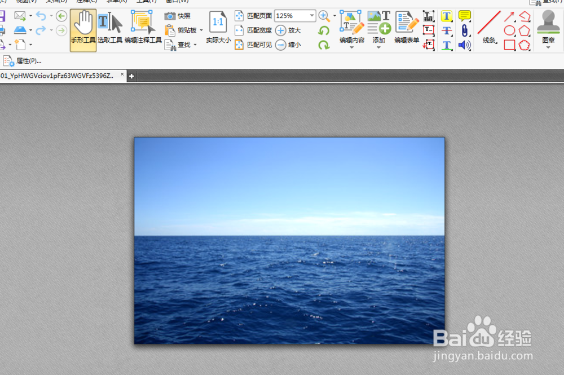The image size is (564, 375).
Task: Click the Add (添加) content tool
Action: tap(379, 27)
